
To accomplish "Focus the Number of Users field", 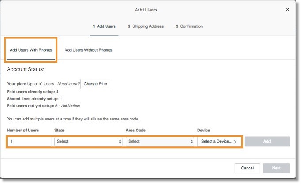I will point(29,142).
